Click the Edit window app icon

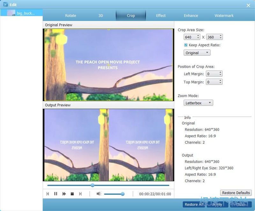pos(5,4)
